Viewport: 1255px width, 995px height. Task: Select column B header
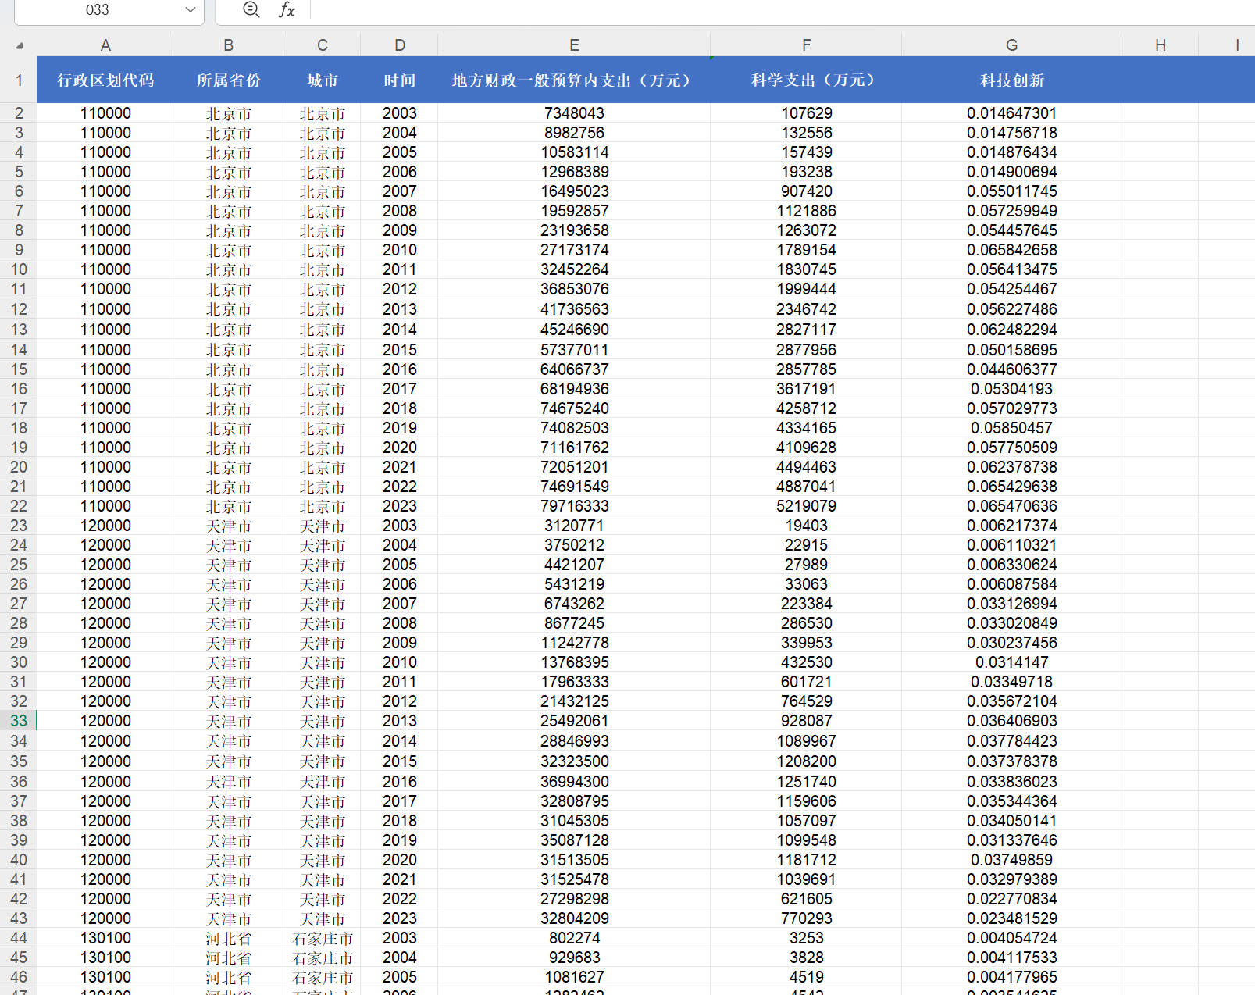pyautogui.click(x=228, y=45)
